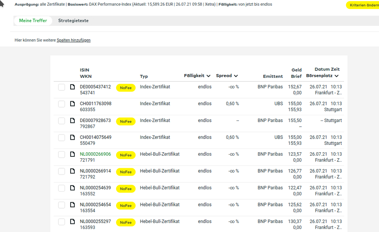Expand the Börsenplatz column dropdown
The image size is (379, 232).
(x=337, y=76)
